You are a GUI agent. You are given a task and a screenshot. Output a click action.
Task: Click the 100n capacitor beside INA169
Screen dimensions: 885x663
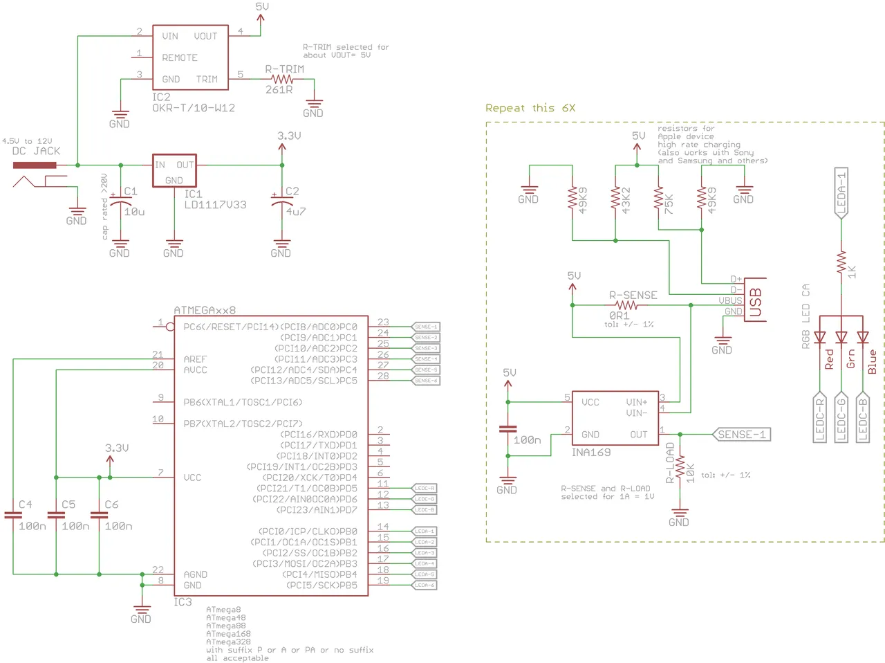point(507,429)
